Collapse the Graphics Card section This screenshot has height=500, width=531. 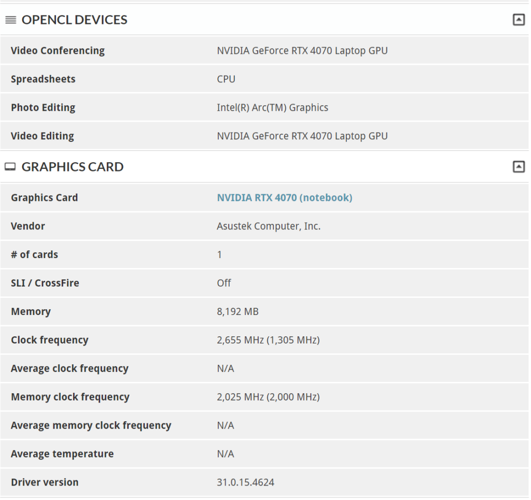click(x=518, y=167)
